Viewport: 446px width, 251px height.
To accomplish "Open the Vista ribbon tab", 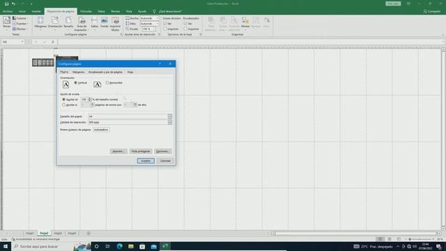I will pos(129,11).
